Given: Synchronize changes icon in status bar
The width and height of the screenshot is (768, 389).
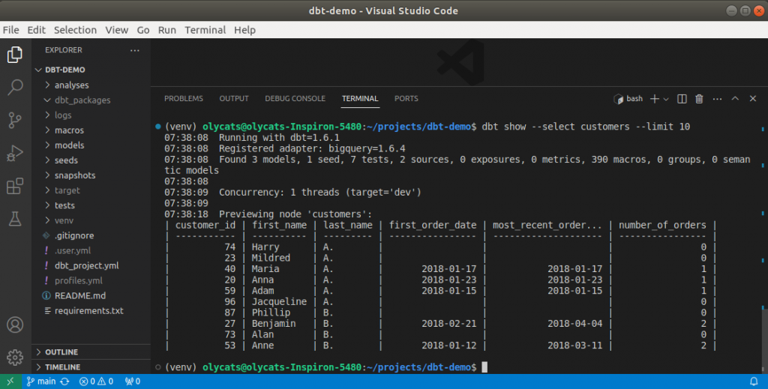Looking at the screenshot, I should pos(64,382).
